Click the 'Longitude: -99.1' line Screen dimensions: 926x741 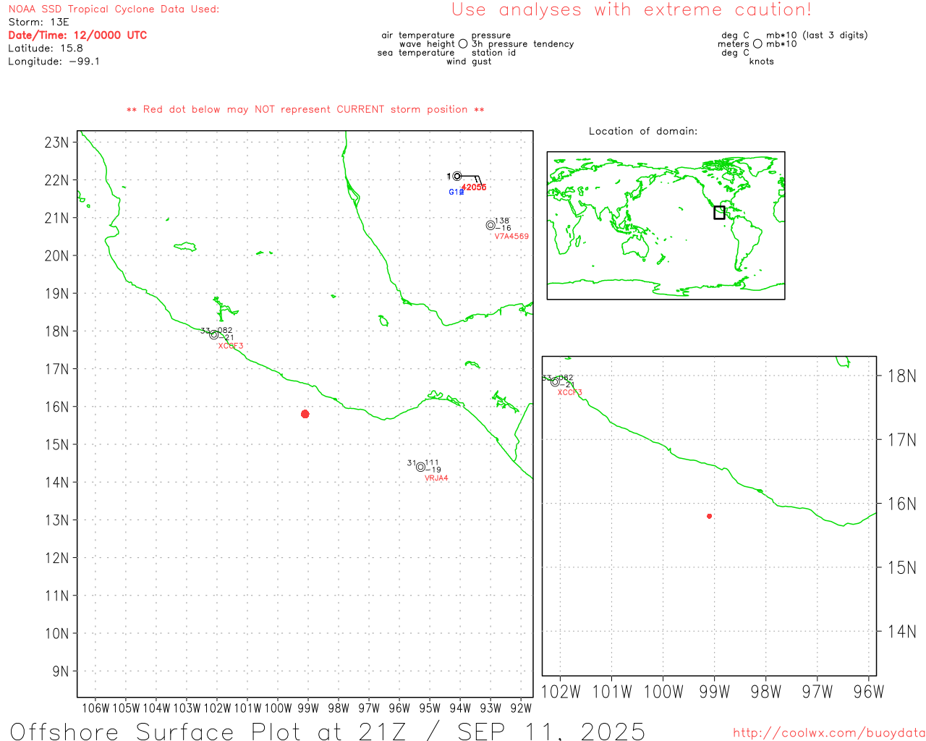[54, 62]
